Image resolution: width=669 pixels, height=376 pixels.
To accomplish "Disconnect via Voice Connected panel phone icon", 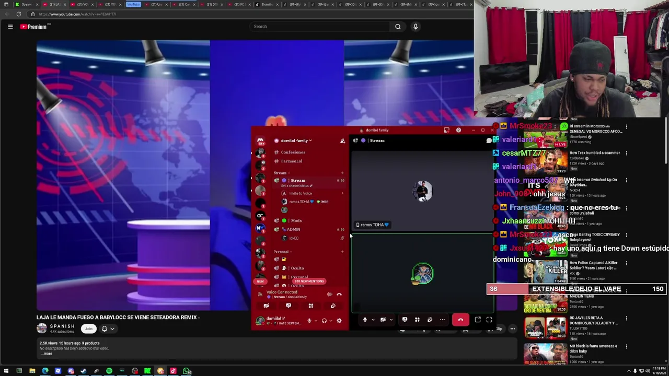I will (339, 295).
